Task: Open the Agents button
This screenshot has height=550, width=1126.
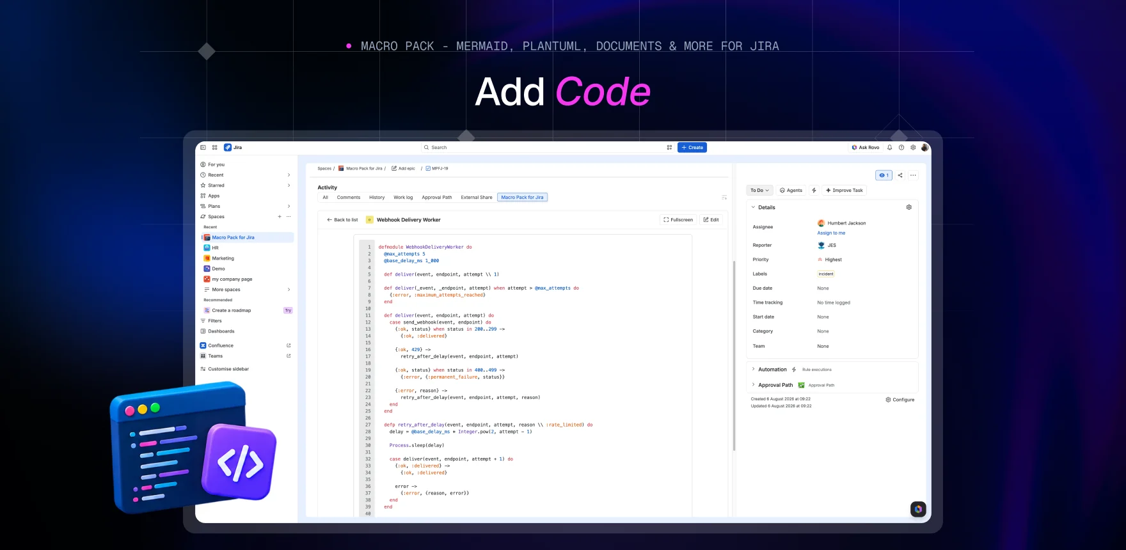Action: pos(791,191)
